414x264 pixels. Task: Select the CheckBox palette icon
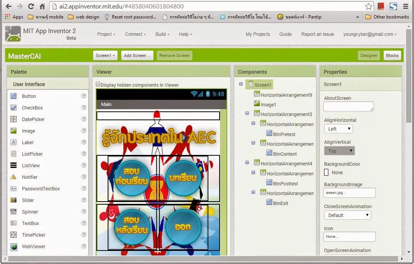coord(14,108)
